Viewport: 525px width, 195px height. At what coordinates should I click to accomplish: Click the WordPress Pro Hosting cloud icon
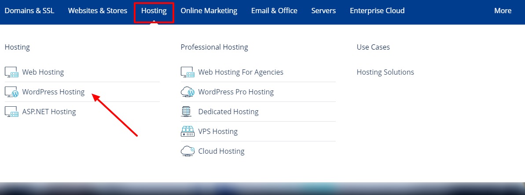pos(187,92)
